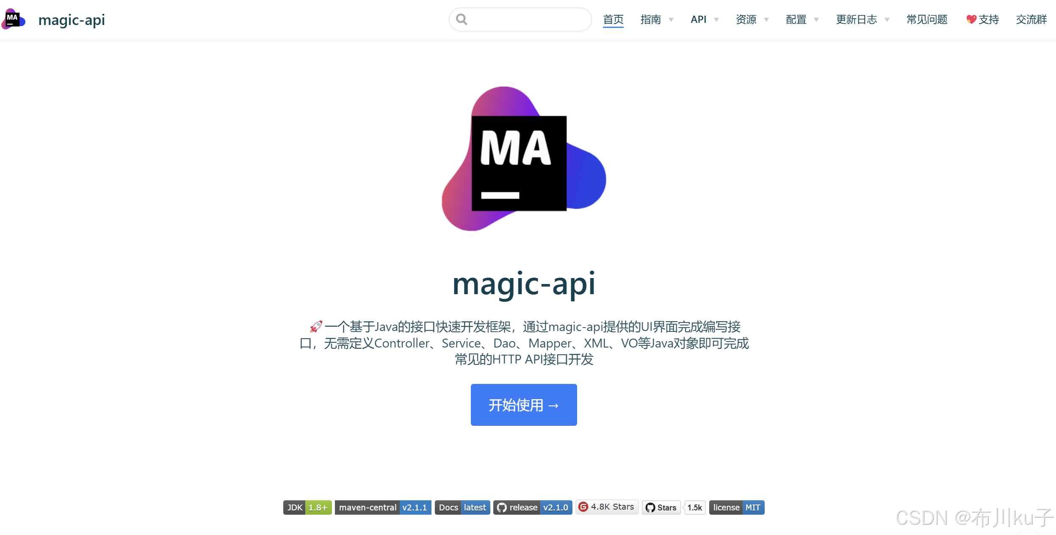Viewport: 1056px width, 535px height.
Task: Click the search magnifier icon
Action: (462, 19)
